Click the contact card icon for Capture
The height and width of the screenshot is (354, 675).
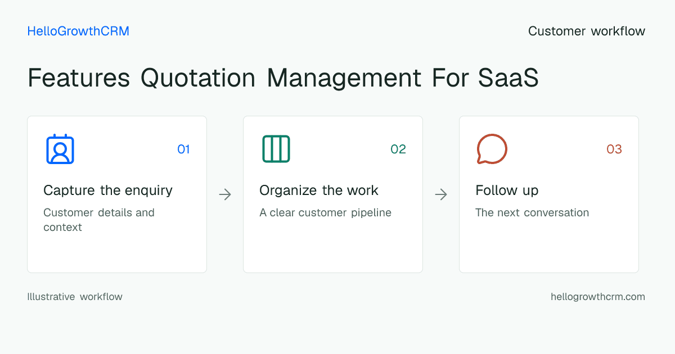click(60, 149)
